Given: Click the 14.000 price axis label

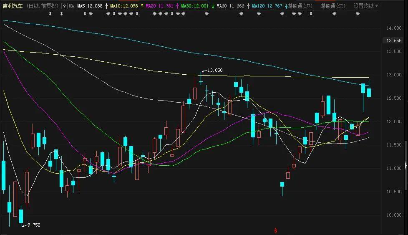Looking at the screenshot, I should tap(394, 28).
